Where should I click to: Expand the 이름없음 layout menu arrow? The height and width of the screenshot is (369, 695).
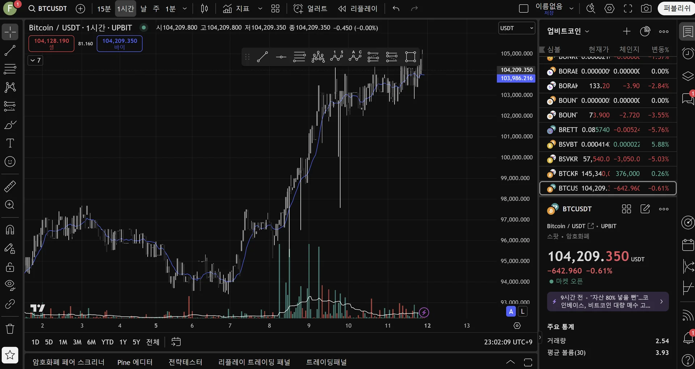point(571,8)
